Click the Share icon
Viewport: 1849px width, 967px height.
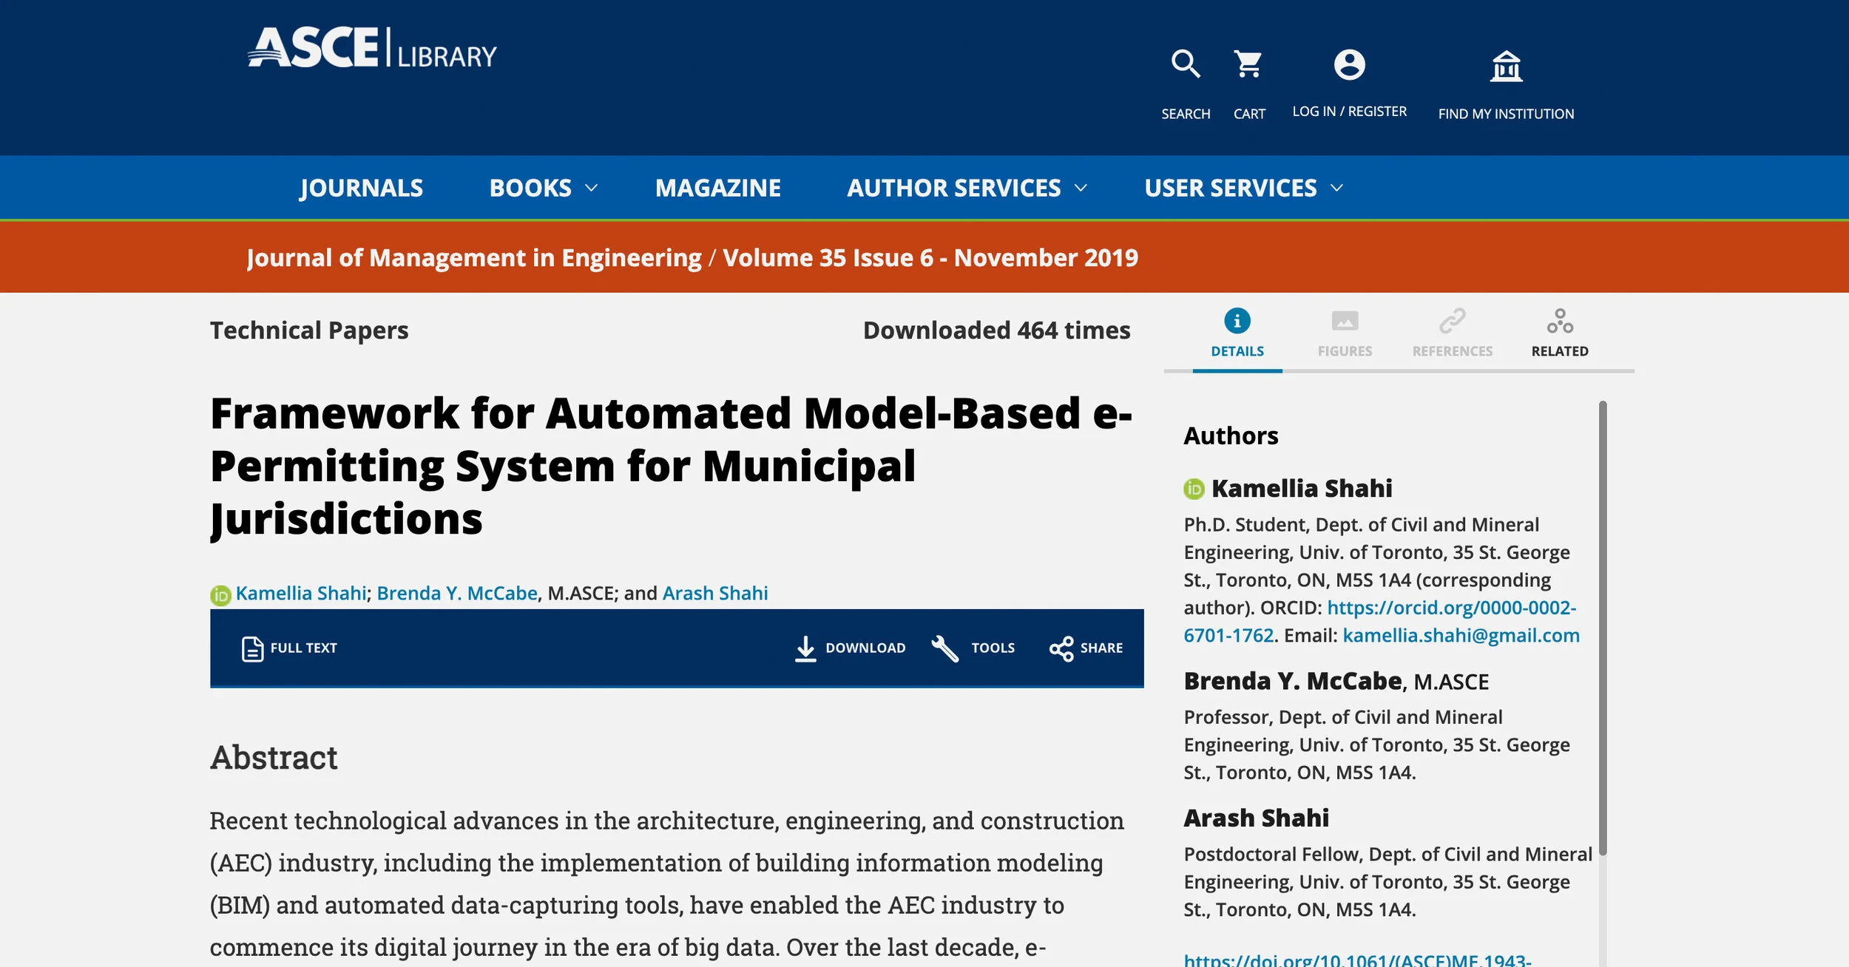tap(1061, 648)
